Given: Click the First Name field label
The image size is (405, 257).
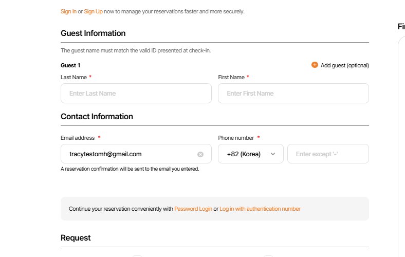Looking at the screenshot, I should 231,77.
